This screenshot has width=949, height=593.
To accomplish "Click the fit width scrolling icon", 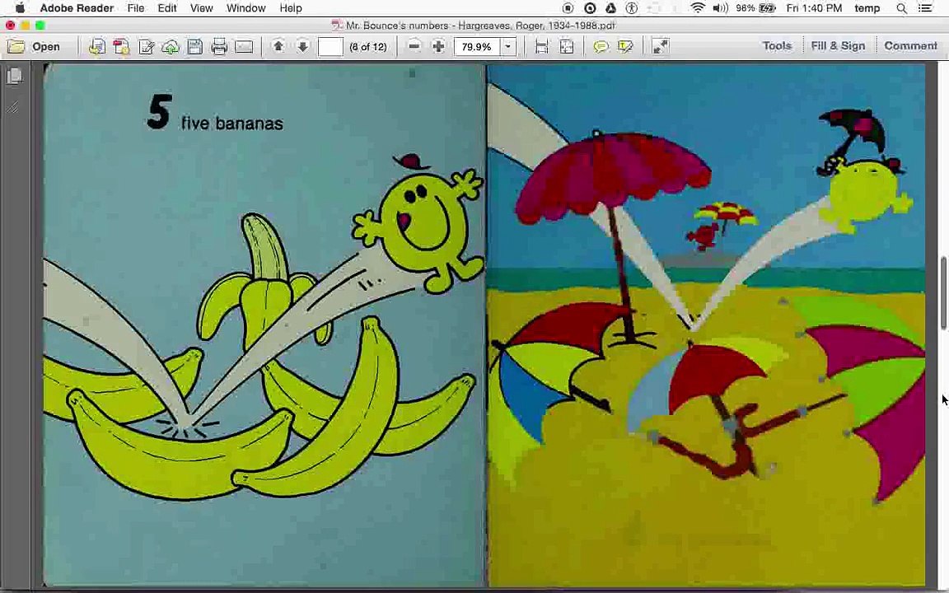I will 542,47.
